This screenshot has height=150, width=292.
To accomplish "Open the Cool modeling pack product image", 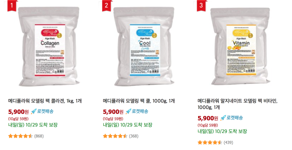I will 144,46.
